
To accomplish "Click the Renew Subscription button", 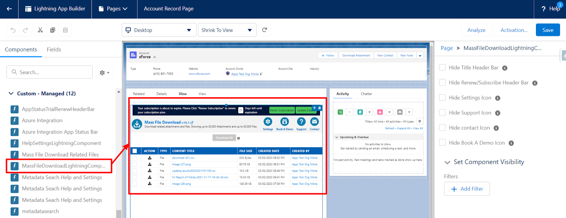I will 282,110.
